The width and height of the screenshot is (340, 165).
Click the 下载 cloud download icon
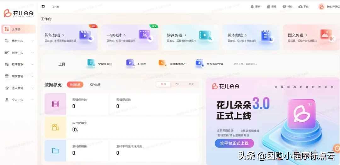(x=300, y=7)
